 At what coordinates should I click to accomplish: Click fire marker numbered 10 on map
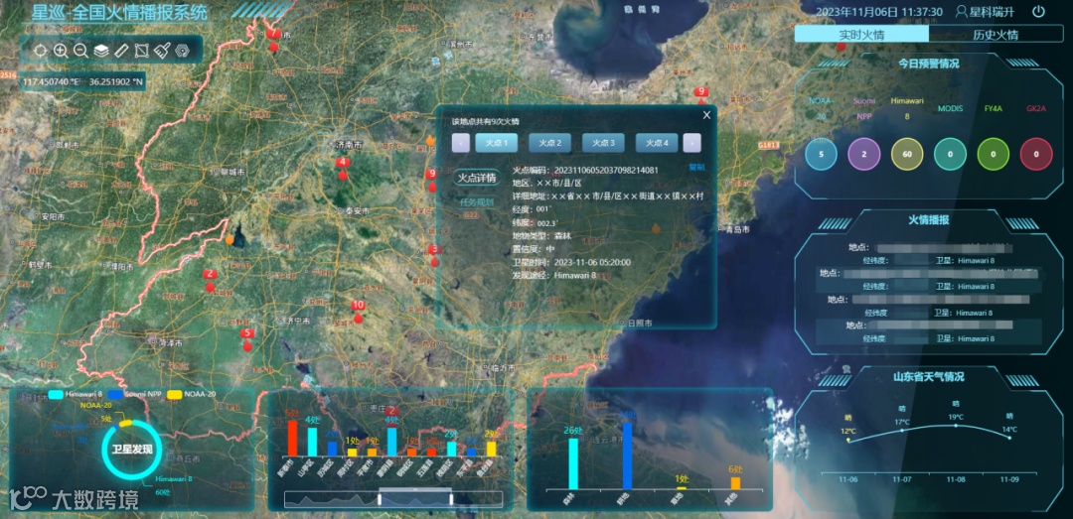pos(358,312)
